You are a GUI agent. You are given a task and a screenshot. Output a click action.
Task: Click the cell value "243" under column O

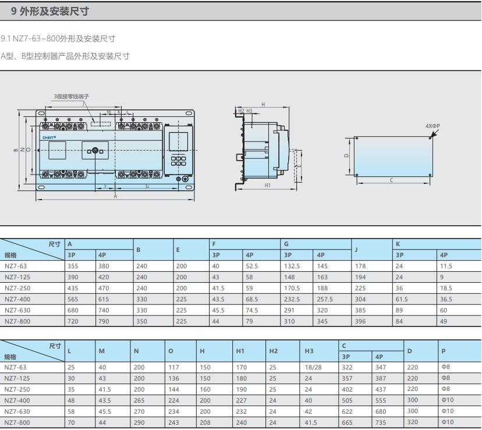(x=173, y=423)
